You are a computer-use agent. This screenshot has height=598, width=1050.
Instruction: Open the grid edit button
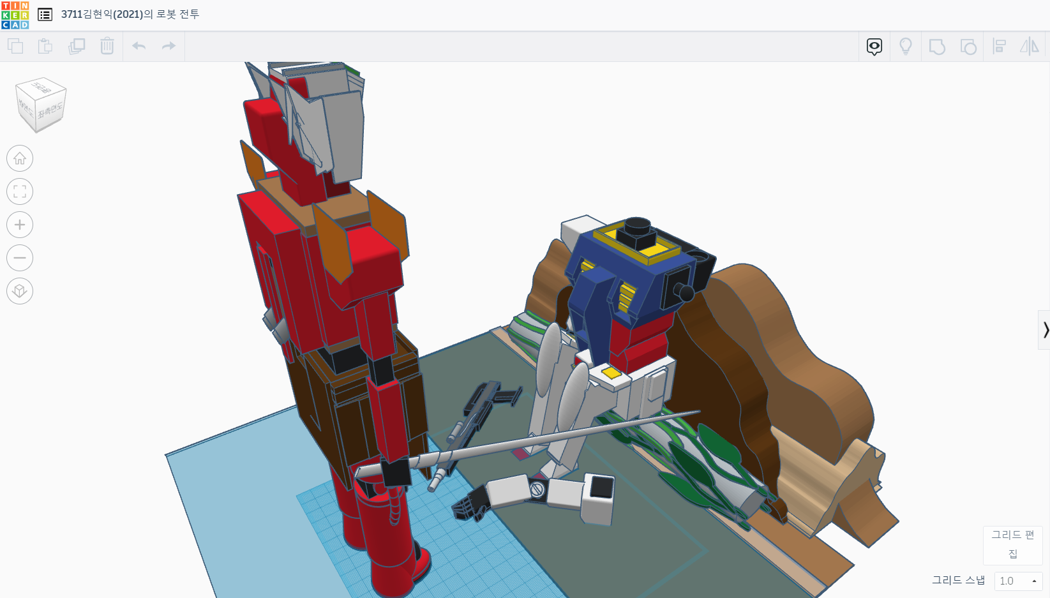pyautogui.click(x=1013, y=544)
